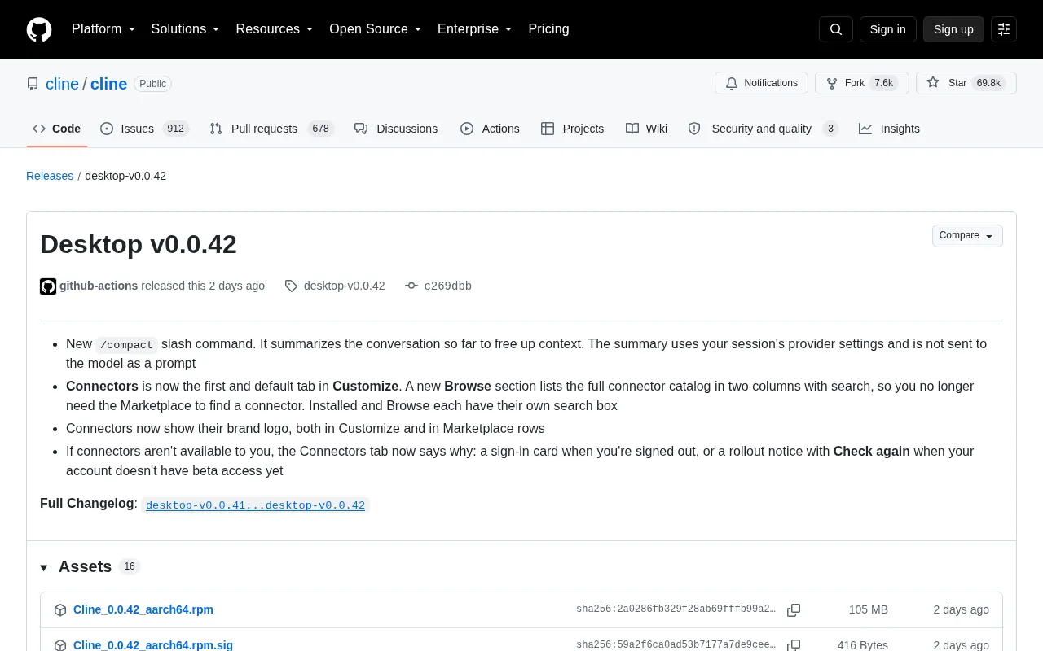Click the Notifications button
Screen dimensions: 1043x651
tap(761, 83)
